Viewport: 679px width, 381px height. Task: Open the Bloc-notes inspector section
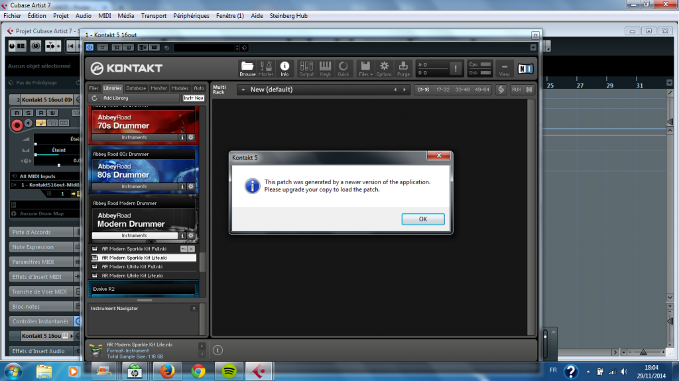click(x=41, y=307)
